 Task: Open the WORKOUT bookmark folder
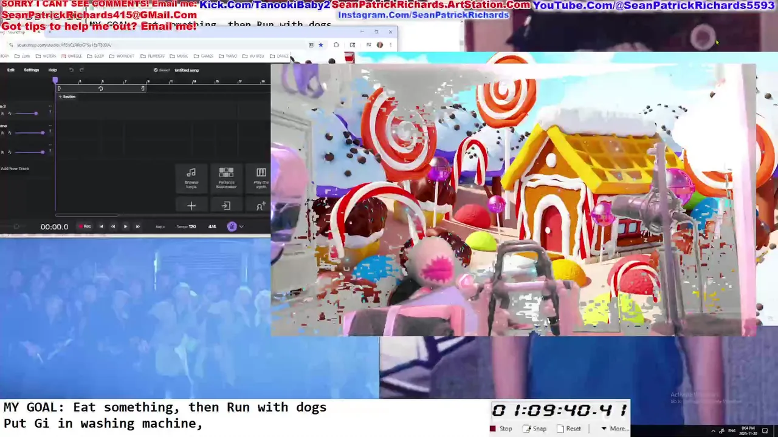pos(122,56)
